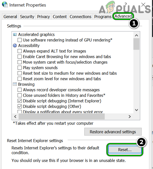Check Display a notification about every script error
153x169 pixels.
pos(20,112)
